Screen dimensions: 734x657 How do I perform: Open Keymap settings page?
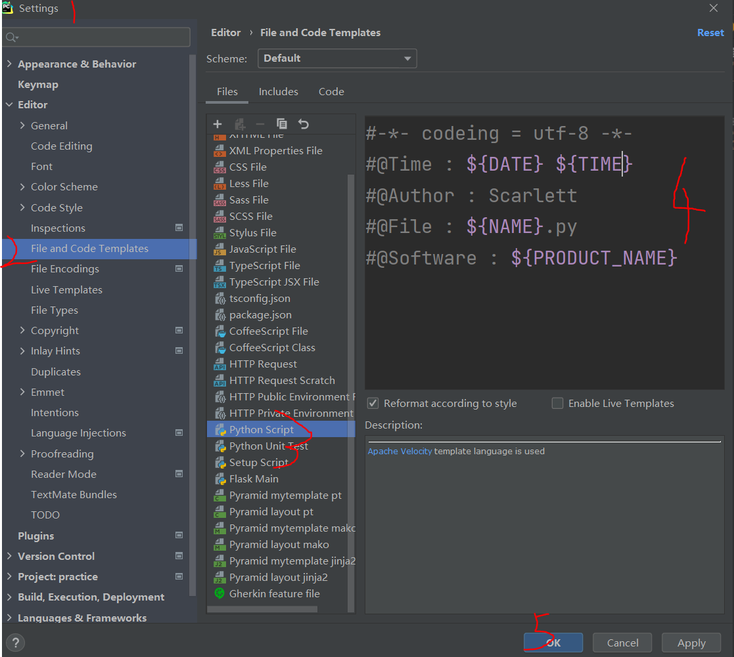[38, 85]
